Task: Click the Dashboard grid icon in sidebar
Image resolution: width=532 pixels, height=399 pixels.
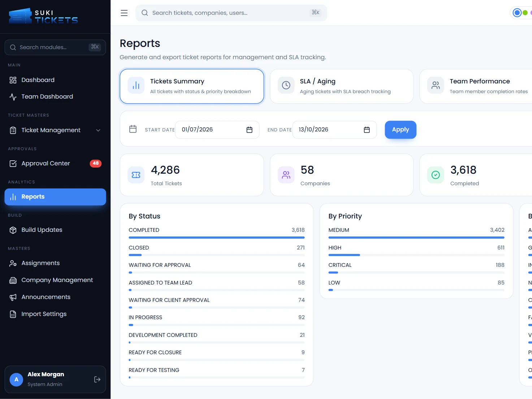Action: click(x=13, y=80)
